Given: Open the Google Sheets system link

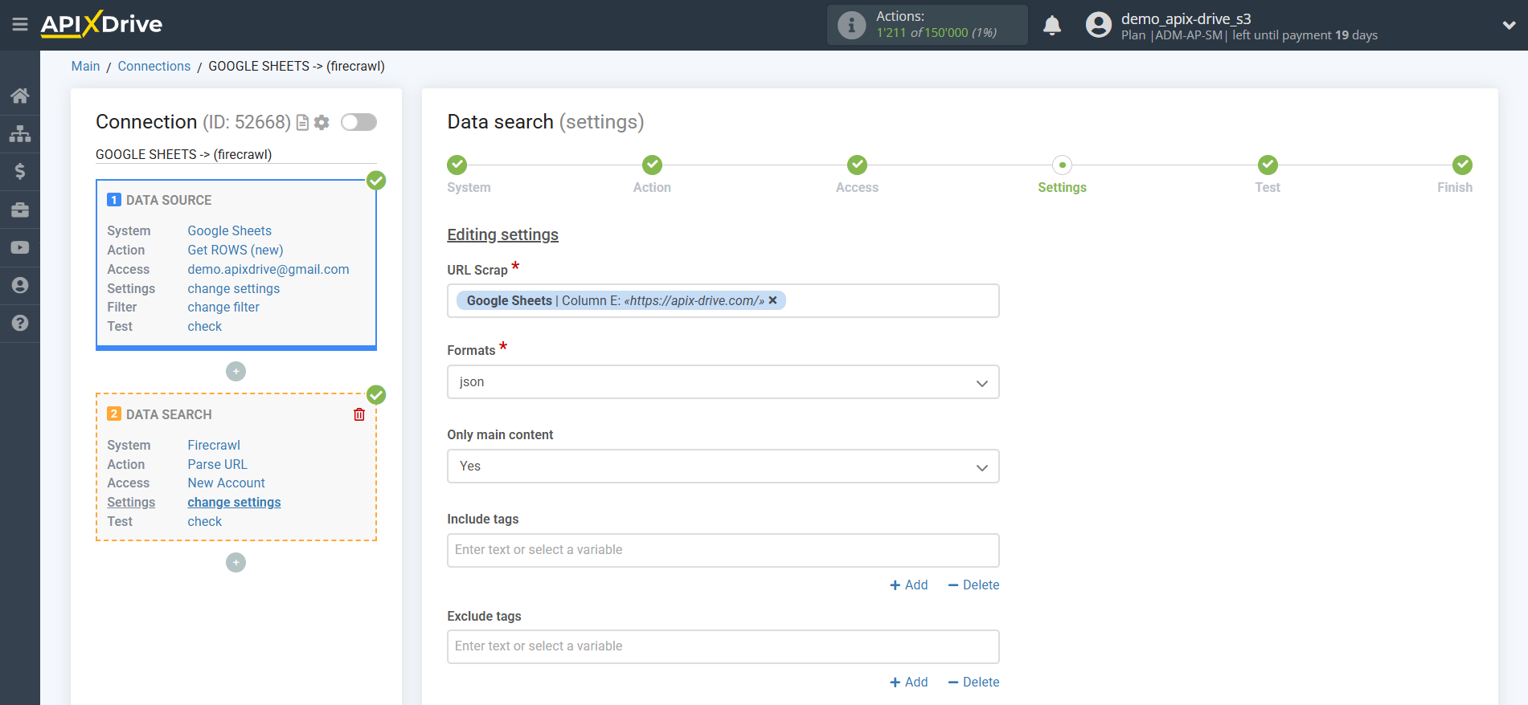Looking at the screenshot, I should 229,231.
